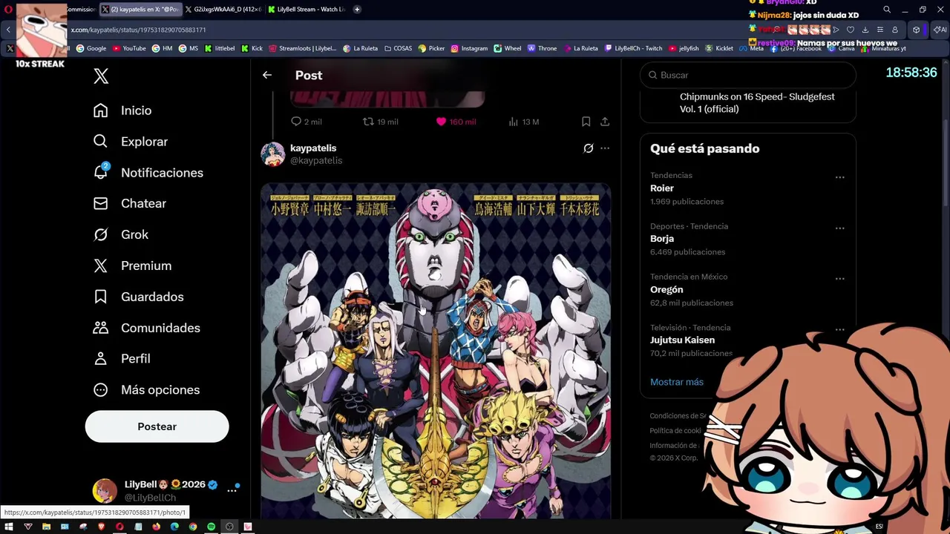
Task: Open the three-dot menu for Roier trend
Action: click(x=839, y=177)
